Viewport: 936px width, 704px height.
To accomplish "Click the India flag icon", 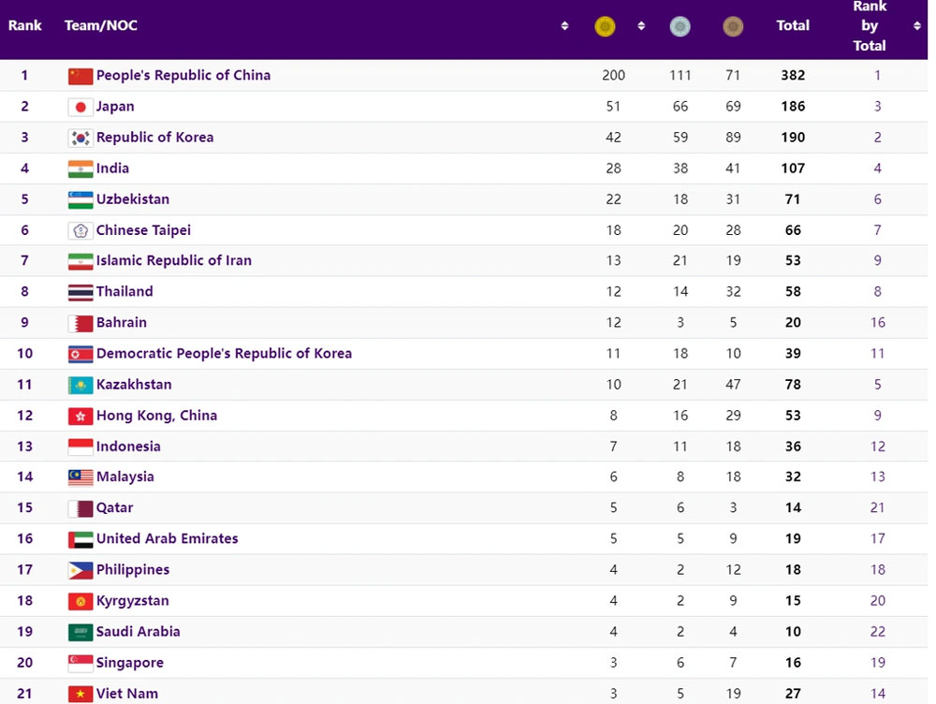I will click(80, 169).
